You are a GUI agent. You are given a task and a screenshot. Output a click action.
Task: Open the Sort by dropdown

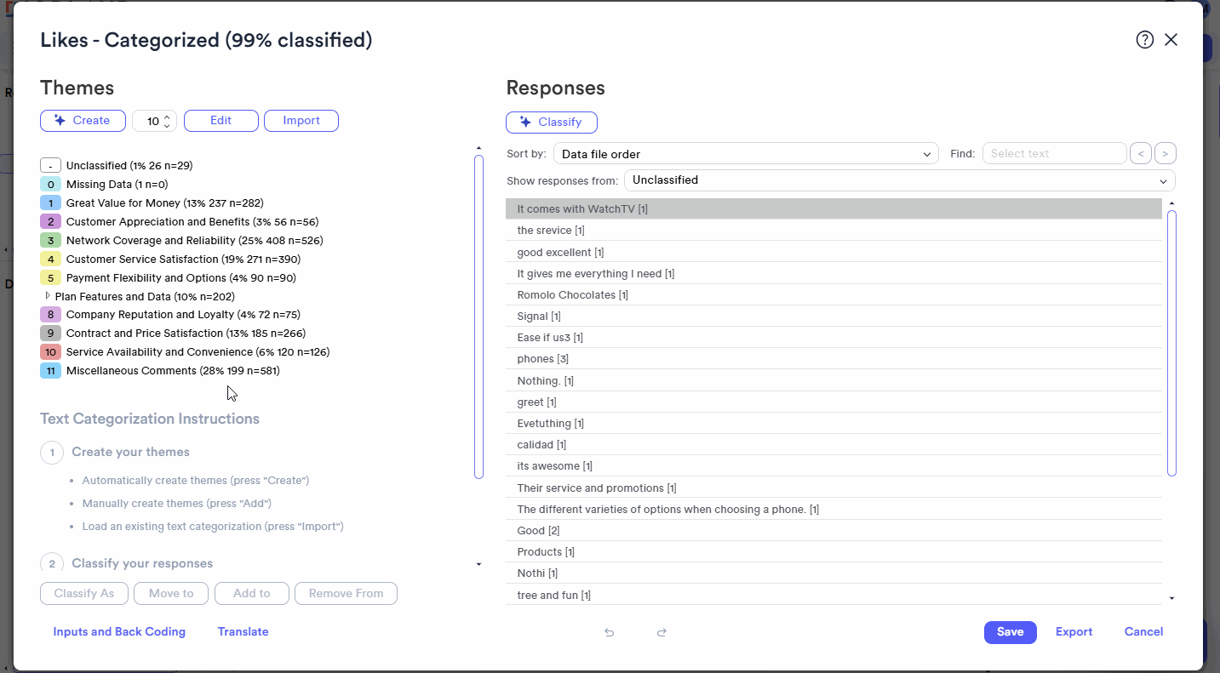(x=746, y=154)
